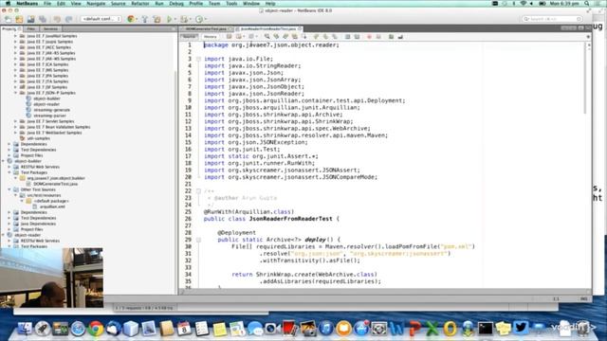The height and width of the screenshot is (341, 607).
Task: Click the Undo toolbar icon
Action: (x=57, y=19)
